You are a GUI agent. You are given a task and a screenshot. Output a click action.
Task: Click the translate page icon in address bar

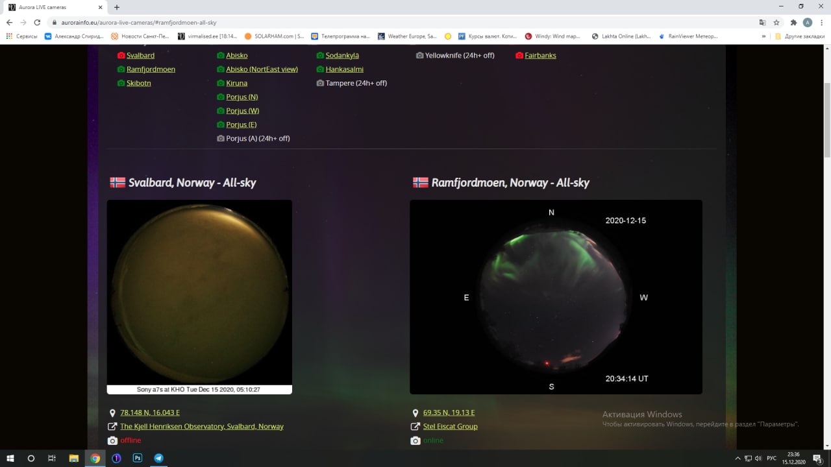pos(762,22)
